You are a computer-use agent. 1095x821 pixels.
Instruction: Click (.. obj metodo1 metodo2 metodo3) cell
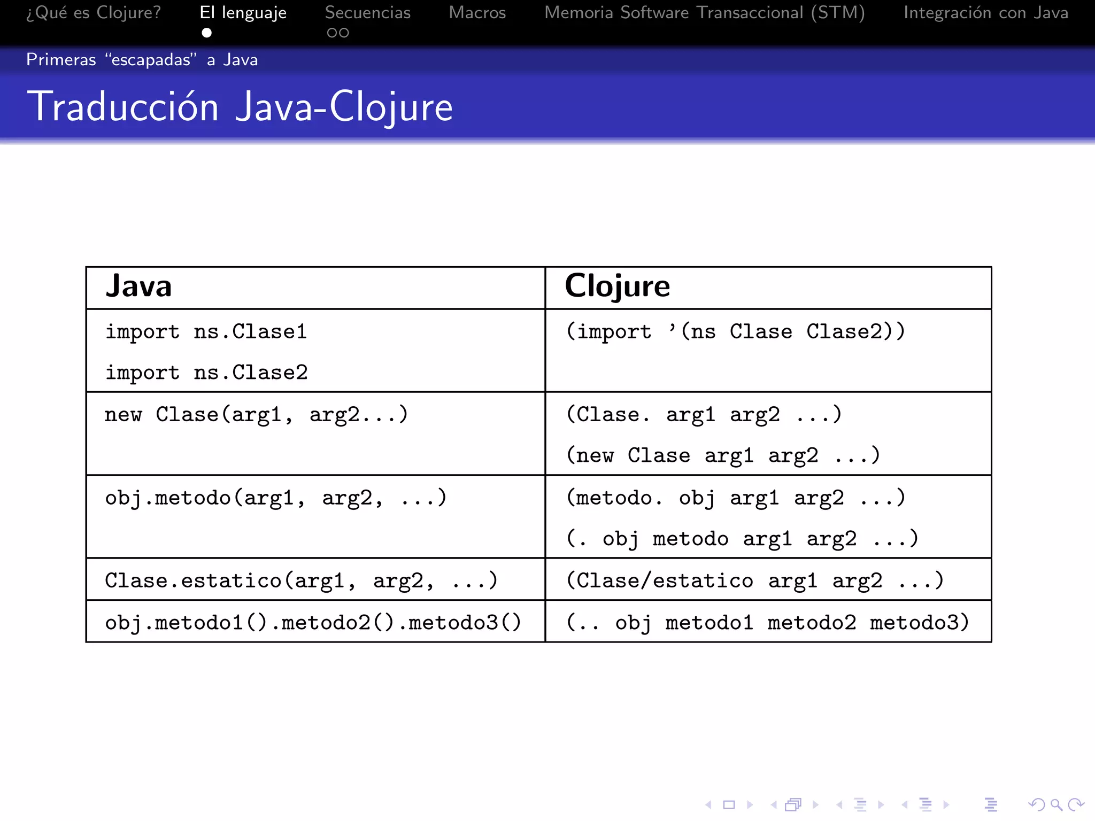[768, 622]
